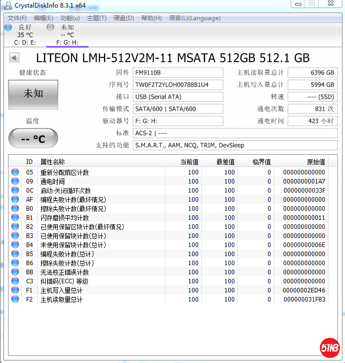Click the 未知 health status button
Image resolution: width=345 pixels, height=363 pixels.
coord(33,94)
